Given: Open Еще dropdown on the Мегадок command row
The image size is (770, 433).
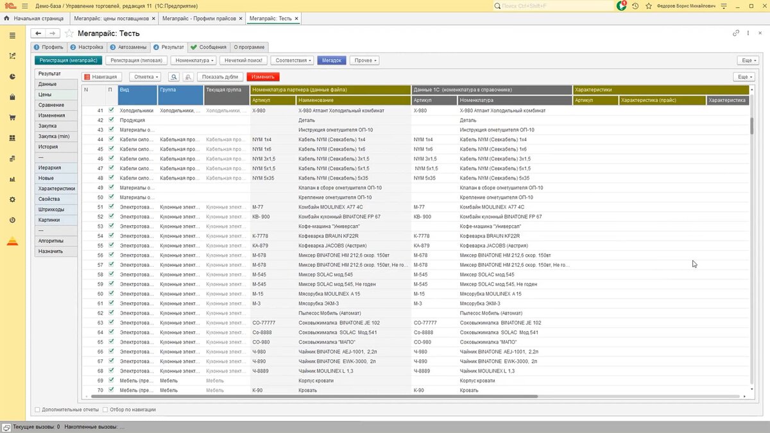Looking at the screenshot, I should pyautogui.click(x=747, y=60).
